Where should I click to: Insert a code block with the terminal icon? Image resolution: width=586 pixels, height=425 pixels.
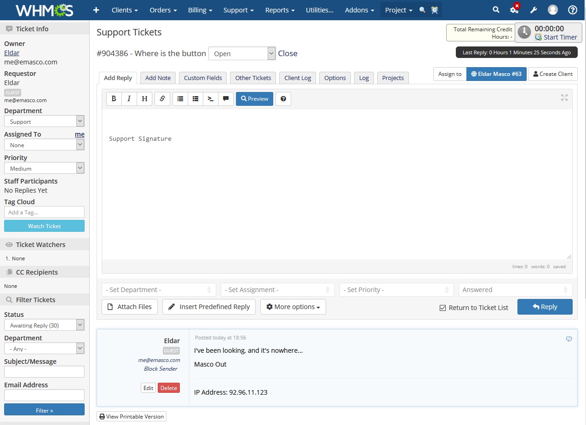click(211, 99)
